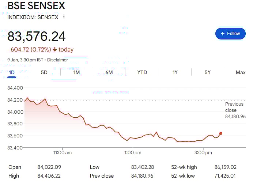Click the BSE SENSEX title
Image resolution: width=253 pixels, height=182 pixels.
pyautogui.click(x=36, y=6)
